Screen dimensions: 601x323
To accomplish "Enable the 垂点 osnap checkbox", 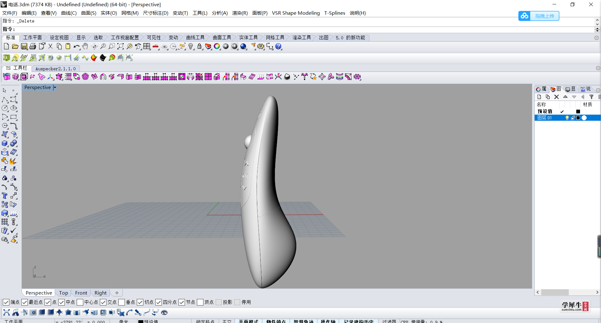I will click(x=121, y=302).
